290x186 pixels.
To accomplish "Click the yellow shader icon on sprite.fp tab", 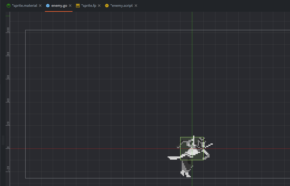I will click(x=78, y=6).
